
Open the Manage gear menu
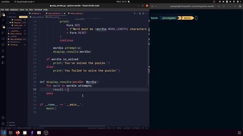click(3, 124)
